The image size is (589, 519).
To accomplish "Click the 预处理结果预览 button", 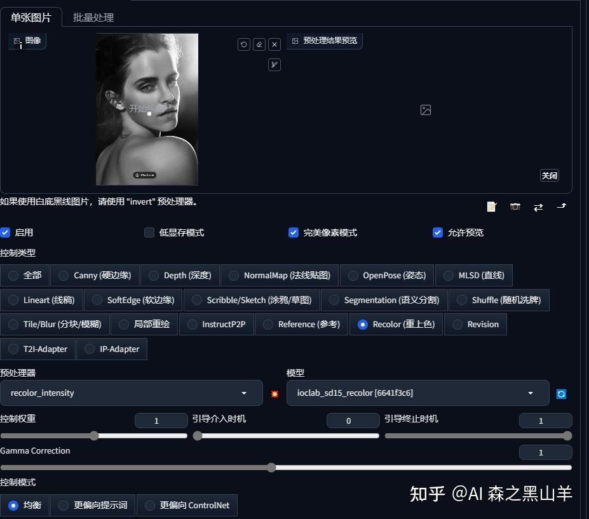I will 324,41.
